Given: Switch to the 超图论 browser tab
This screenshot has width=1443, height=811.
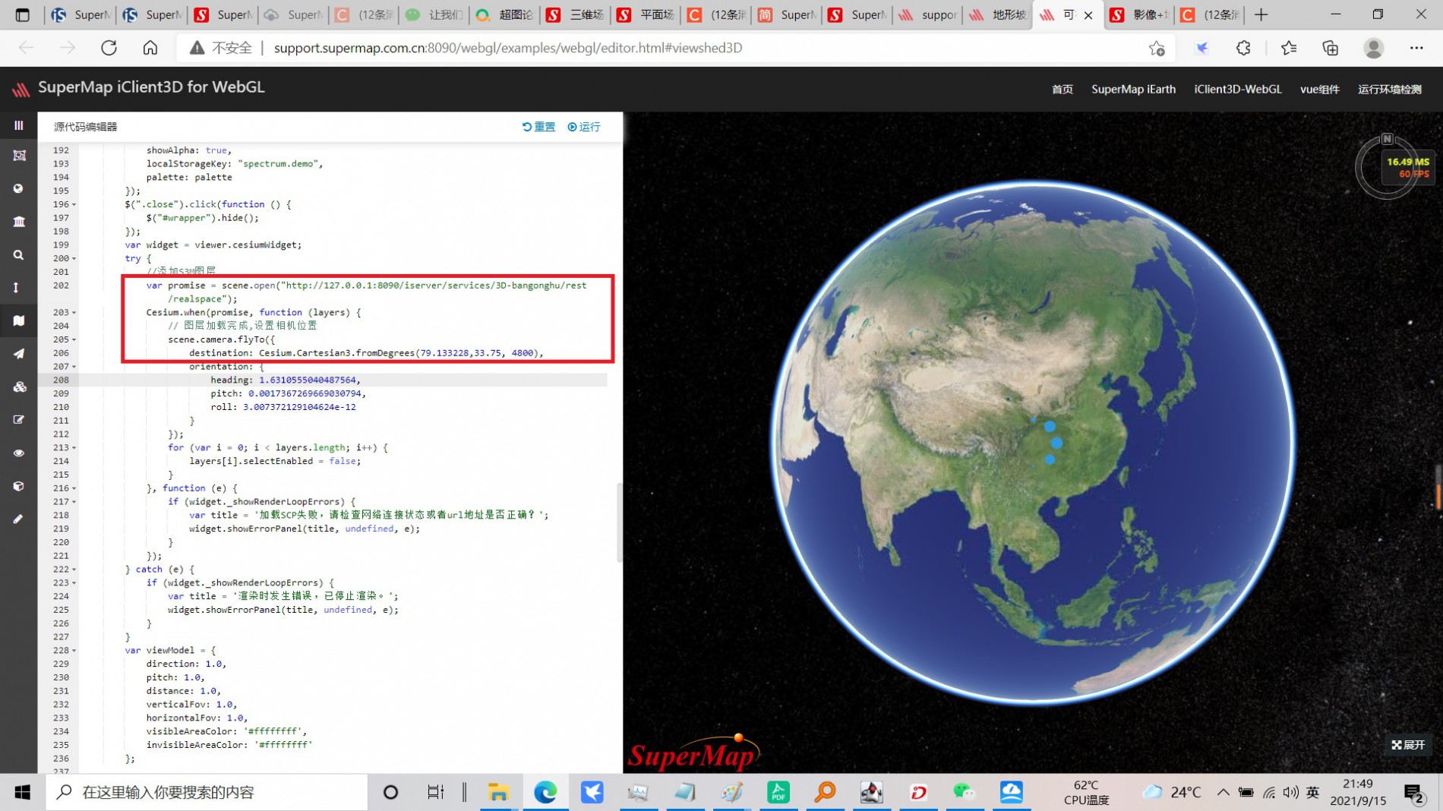Looking at the screenshot, I should click(504, 14).
